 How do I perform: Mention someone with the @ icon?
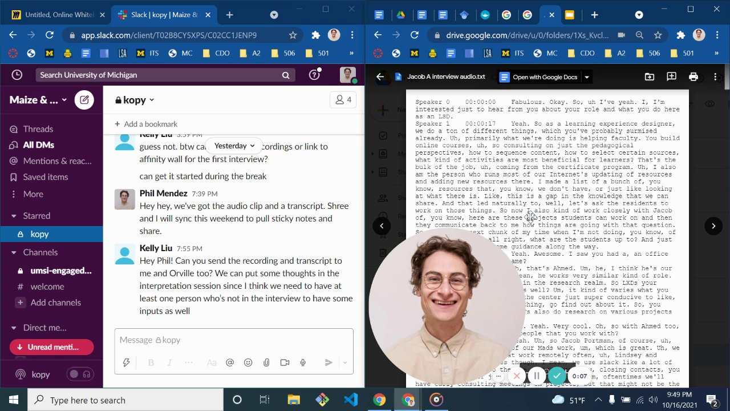coord(230,362)
